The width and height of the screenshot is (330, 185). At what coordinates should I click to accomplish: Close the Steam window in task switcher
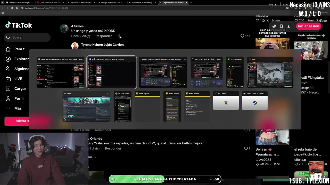click(x=108, y=94)
